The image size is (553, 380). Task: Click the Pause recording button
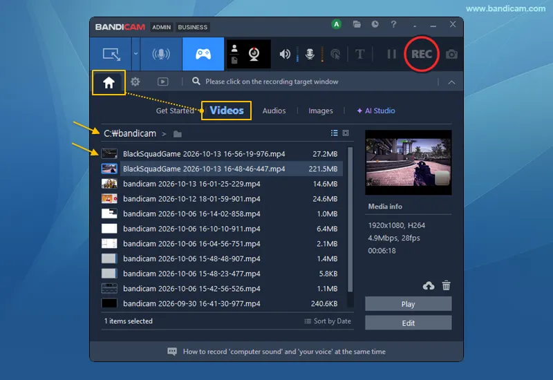[391, 55]
